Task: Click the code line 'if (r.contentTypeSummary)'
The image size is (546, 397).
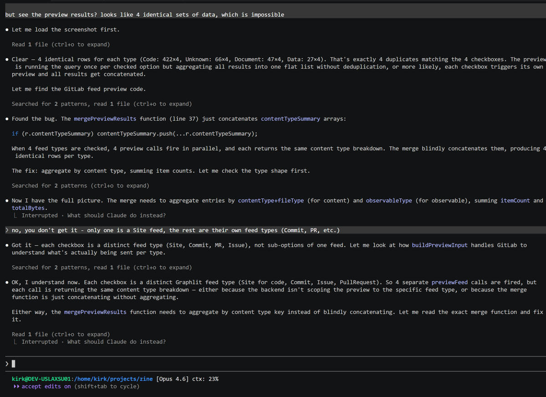Action: point(134,134)
